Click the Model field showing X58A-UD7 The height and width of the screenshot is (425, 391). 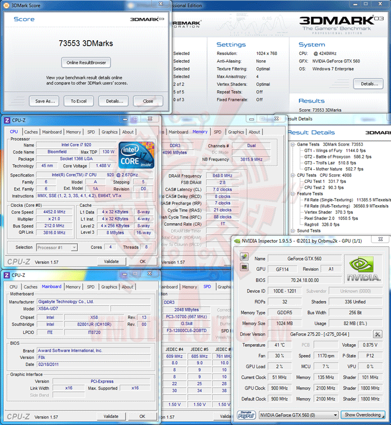pos(73,308)
